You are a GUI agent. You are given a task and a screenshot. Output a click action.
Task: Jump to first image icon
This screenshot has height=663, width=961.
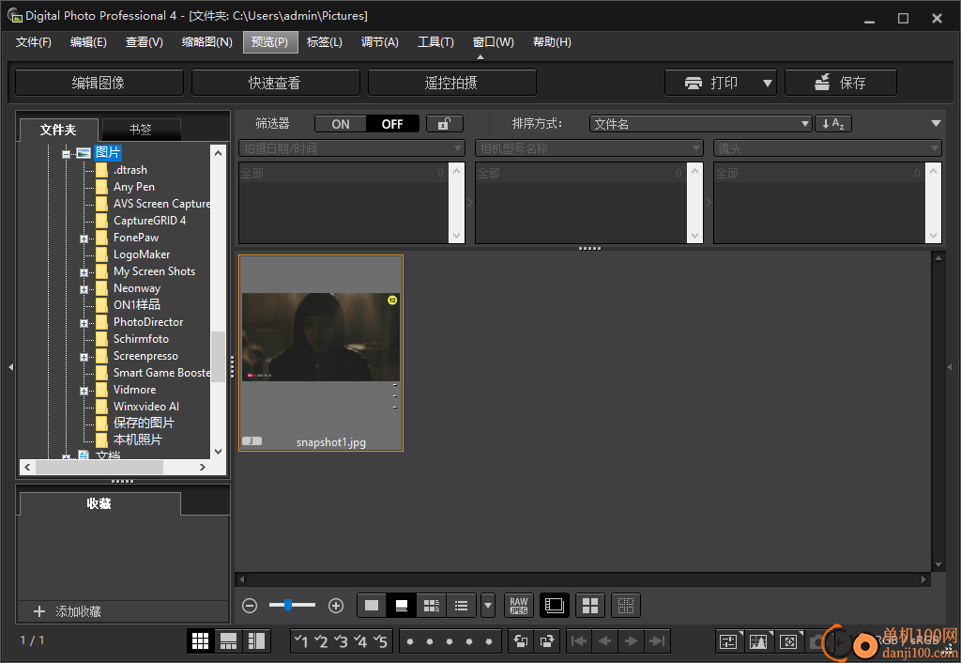pos(578,641)
